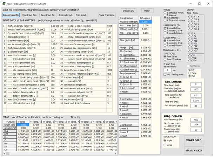Click Flow glottis value 2.078E-01
The height and width of the screenshot is (158, 214).
(145, 40)
